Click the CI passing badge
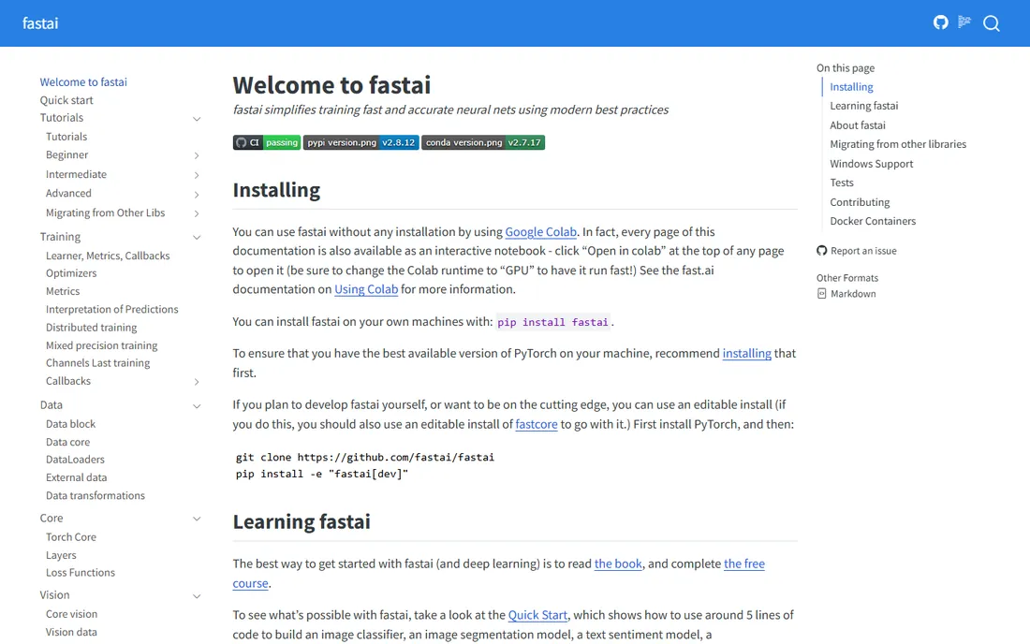The image size is (1030, 644). click(x=267, y=142)
